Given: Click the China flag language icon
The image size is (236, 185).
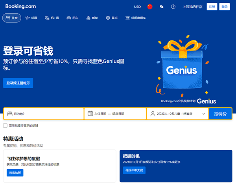Looking at the screenshot, I should click(x=150, y=7).
